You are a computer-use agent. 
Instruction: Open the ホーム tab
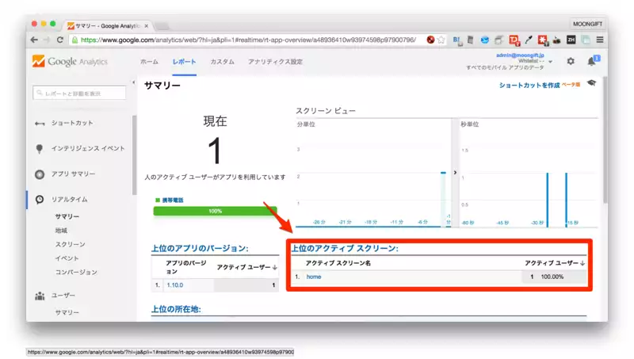pyautogui.click(x=149, y=62)
